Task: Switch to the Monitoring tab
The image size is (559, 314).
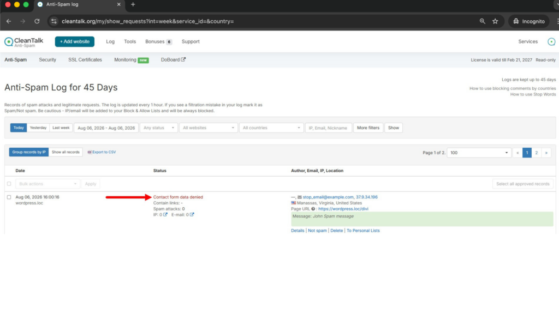Action: pyautogui.click(x=131, y=60)
